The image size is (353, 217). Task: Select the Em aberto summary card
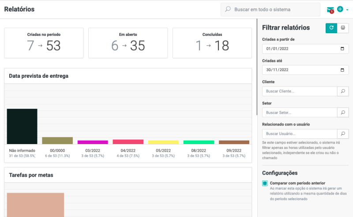pos(128,43)
